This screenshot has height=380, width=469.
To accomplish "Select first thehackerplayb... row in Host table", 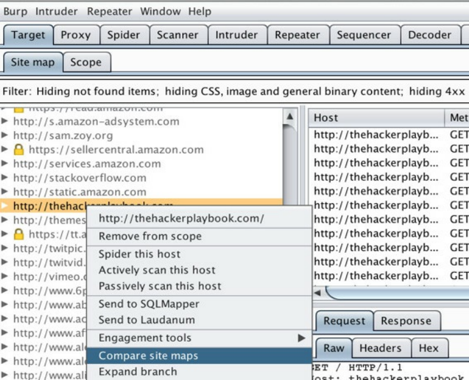I will click(x=376, y=135).
